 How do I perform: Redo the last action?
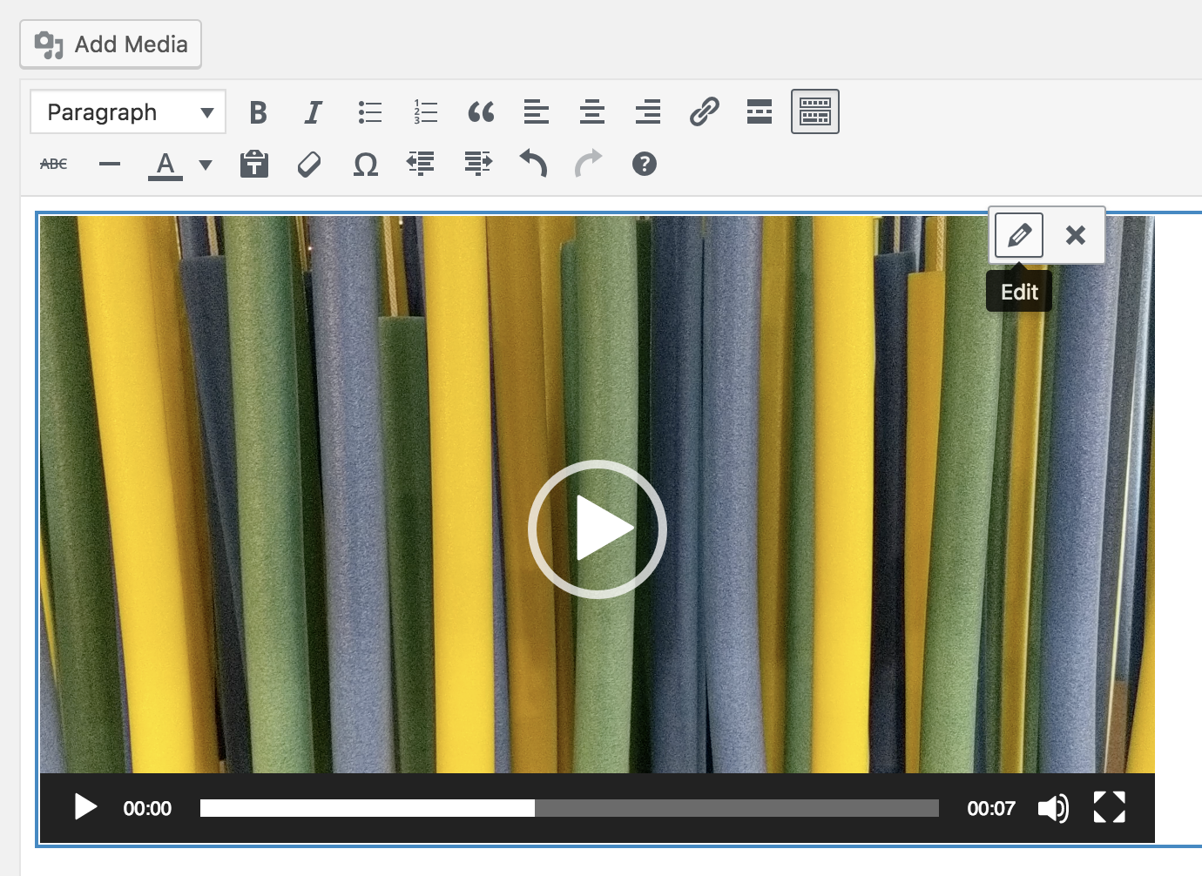click(589, 164)
